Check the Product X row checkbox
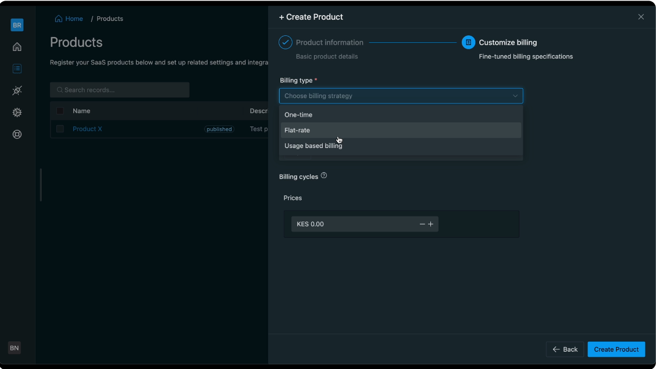This screenshot has height=369, width=656. pyautogui.click(x=60, y=129)
